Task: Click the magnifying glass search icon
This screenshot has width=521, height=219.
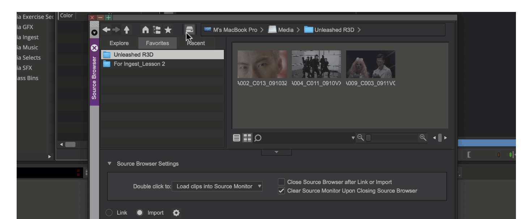Action: pyautogui.click(x=258, y=138)
